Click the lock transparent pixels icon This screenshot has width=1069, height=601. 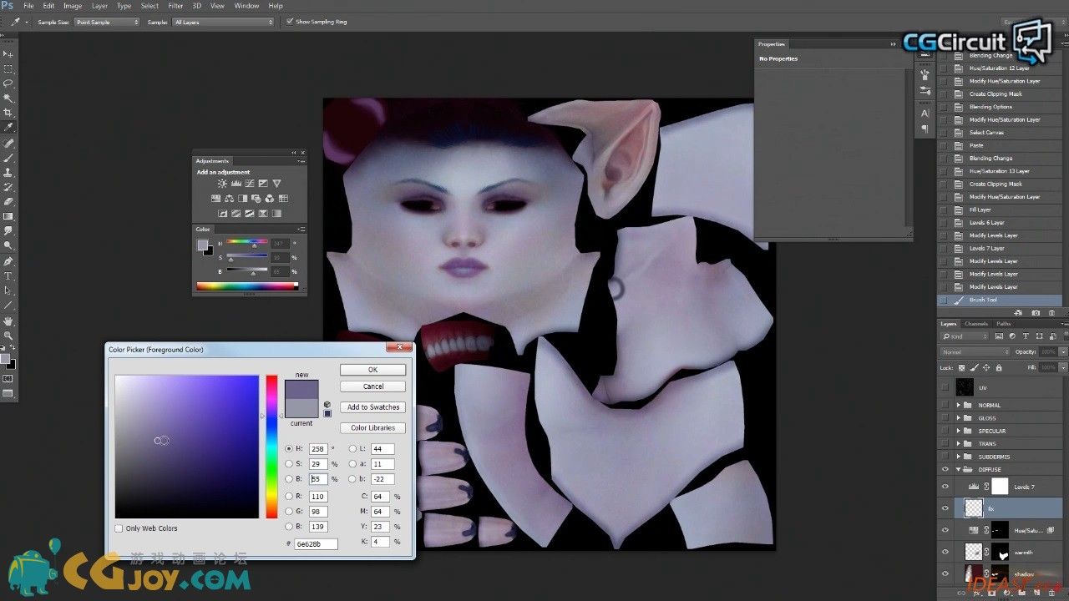click(x=960, y=367)
